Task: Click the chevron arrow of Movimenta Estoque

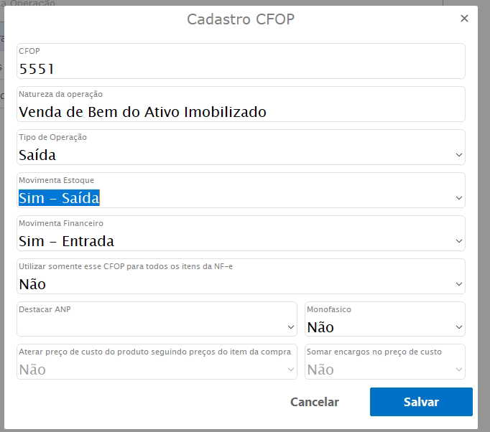Action: pos(459,198)
